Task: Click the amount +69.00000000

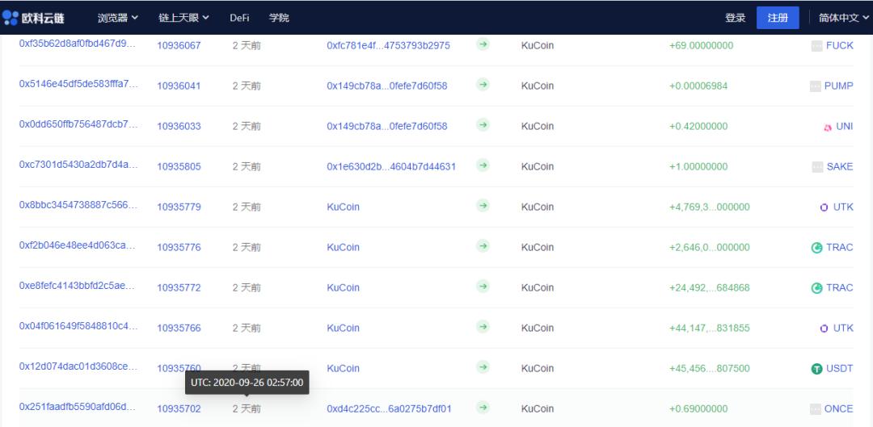Action: pos(701,45)
